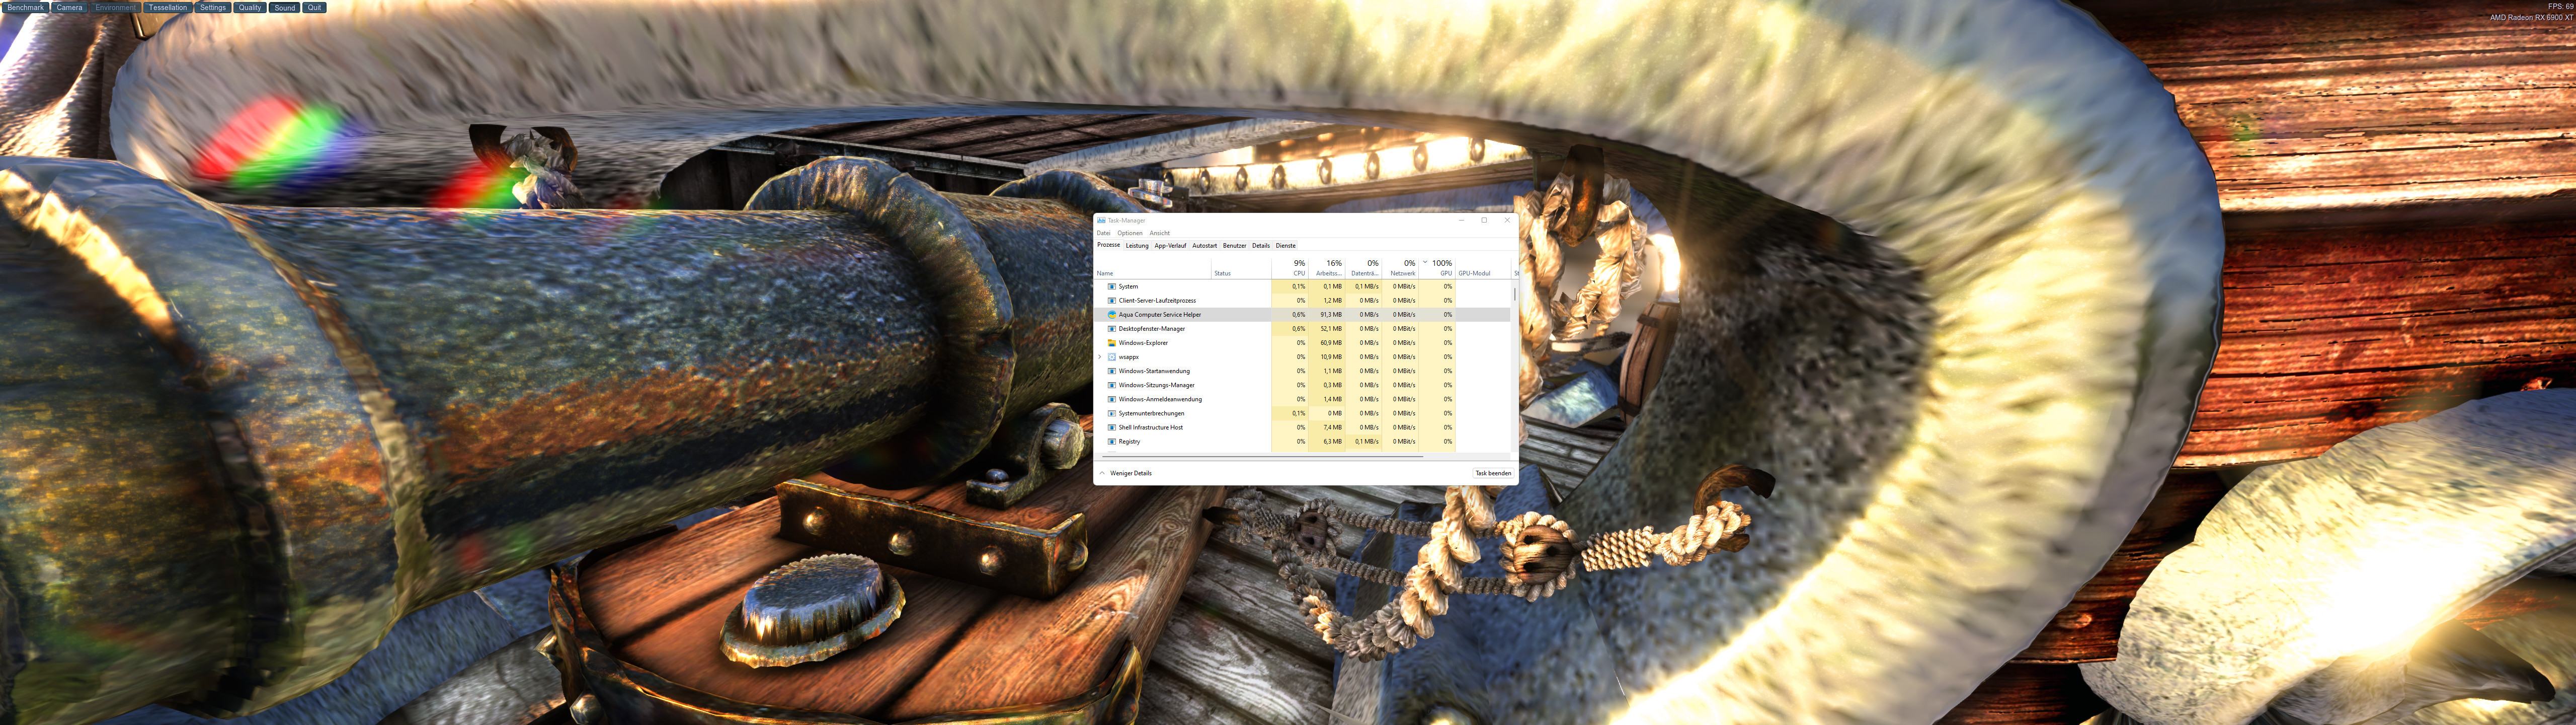Select the Prozesse tab
Screen dimensions: 2576x725
(x=1108, y=244)
